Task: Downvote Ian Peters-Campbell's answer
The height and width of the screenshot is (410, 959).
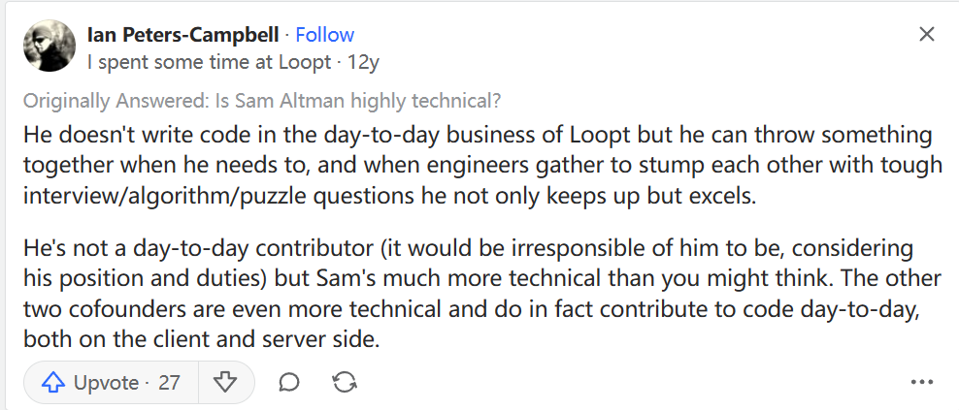Action: pos(225,383)
